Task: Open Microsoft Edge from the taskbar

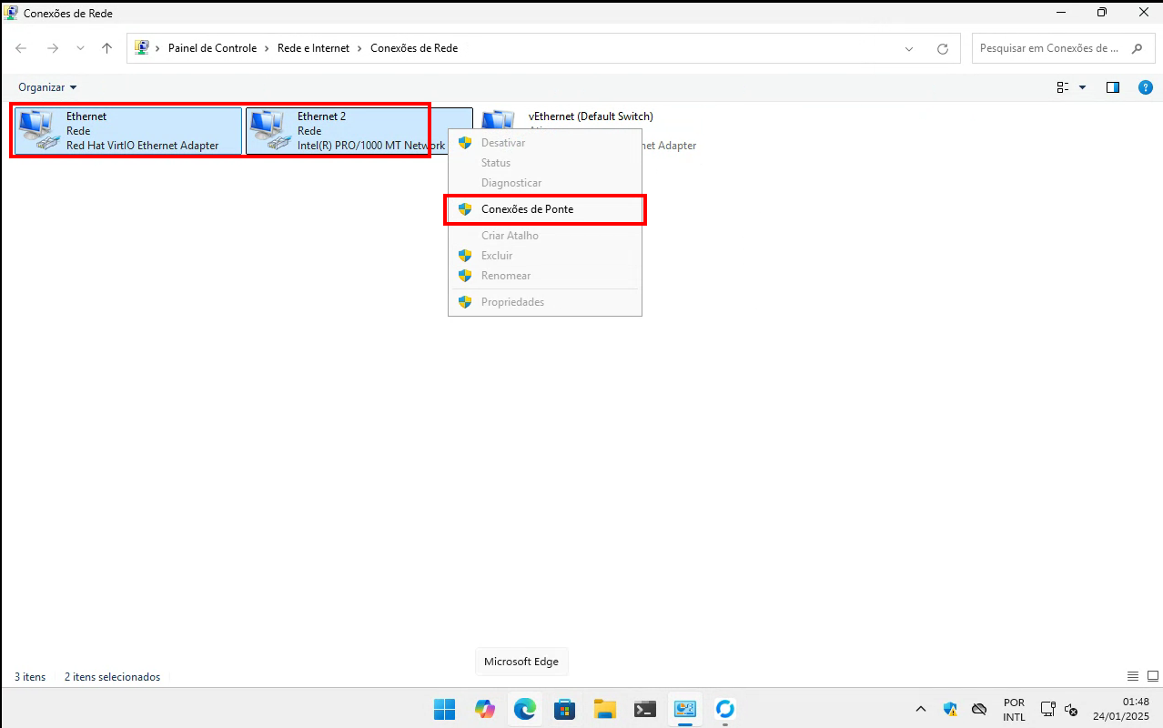Action: pyautogui.click(x=524, y=709)
